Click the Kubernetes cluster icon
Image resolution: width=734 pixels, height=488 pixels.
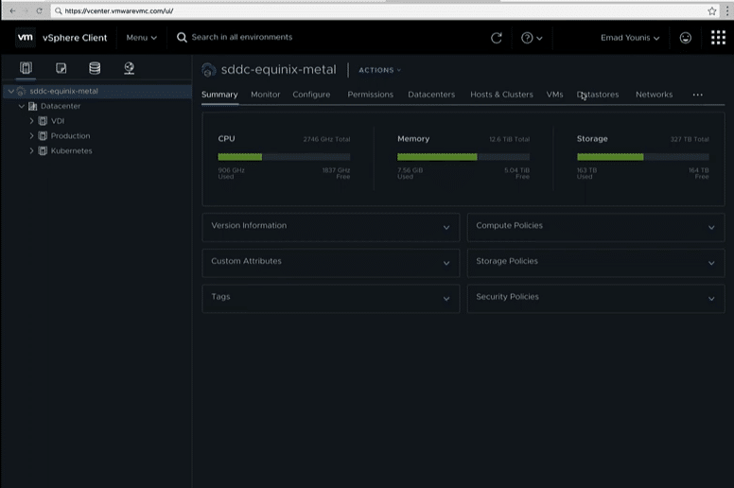point(43,151)
